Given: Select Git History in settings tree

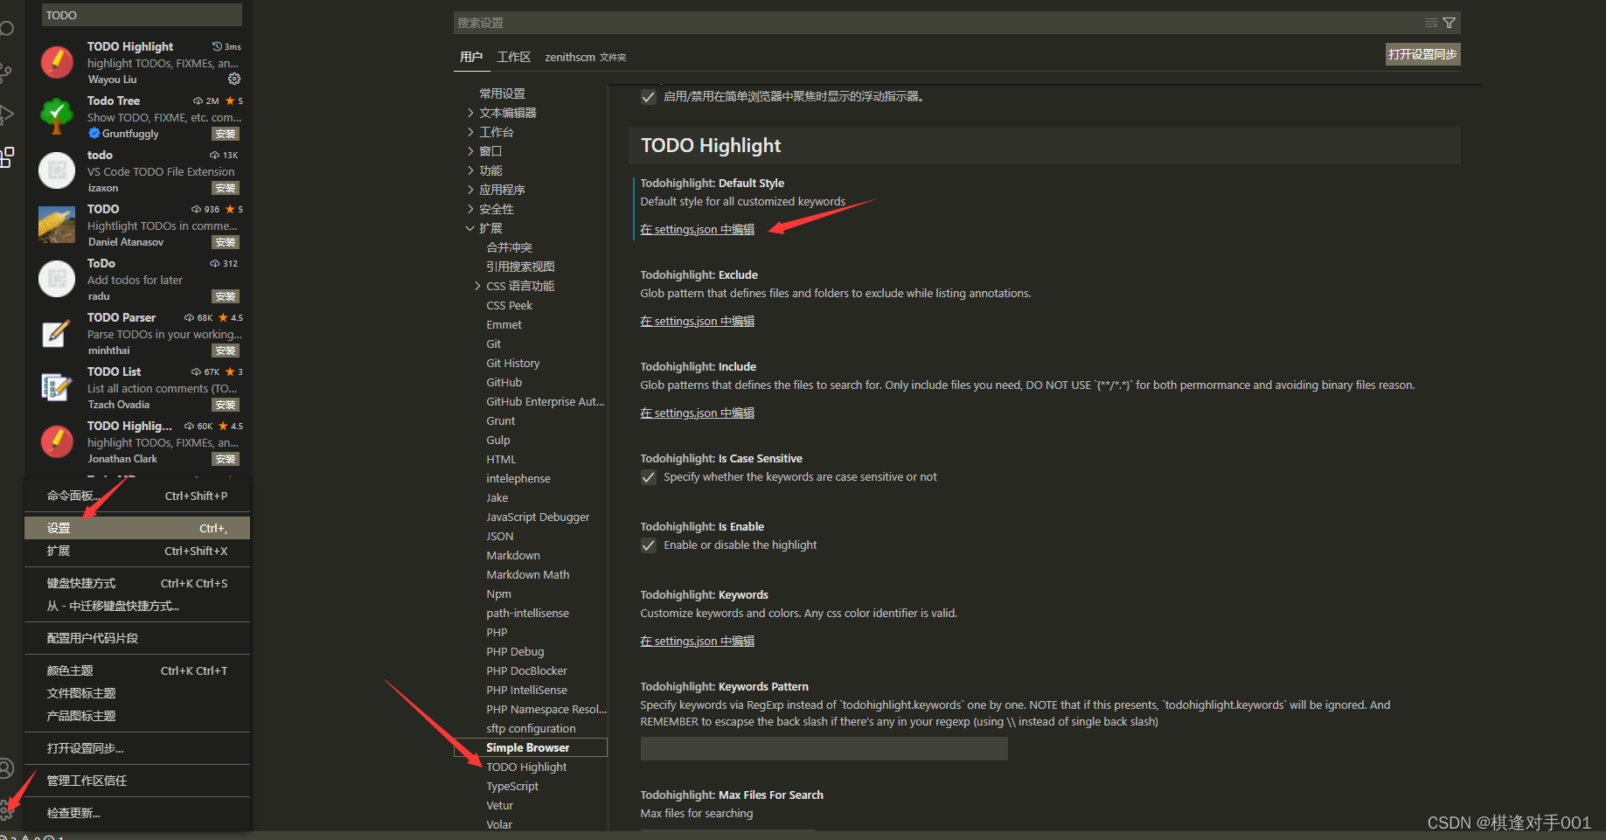Looking at the screenshot, I should click(512, 363).
